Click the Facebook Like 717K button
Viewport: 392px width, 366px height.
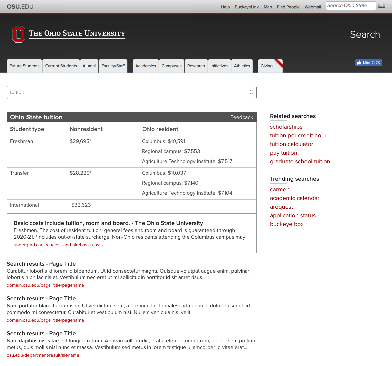click(x=368, y=63)
